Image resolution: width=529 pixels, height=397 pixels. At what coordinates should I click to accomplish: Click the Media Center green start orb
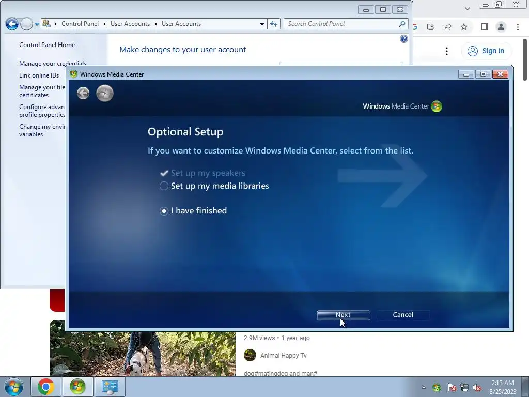click(105, 93)
